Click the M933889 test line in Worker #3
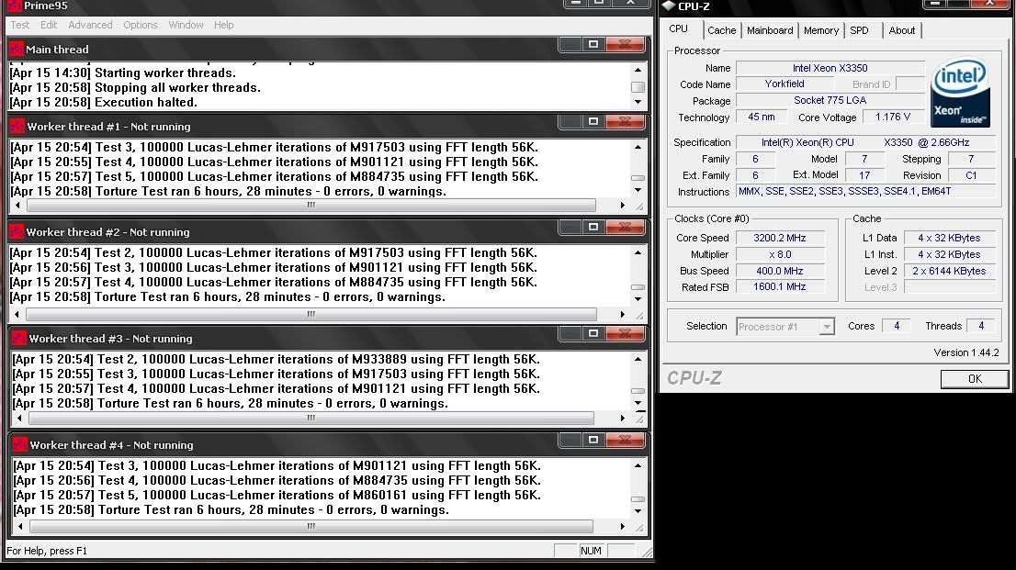This screenshot has height=570, width=1016. pyautogui.click(x=276, y=360)
